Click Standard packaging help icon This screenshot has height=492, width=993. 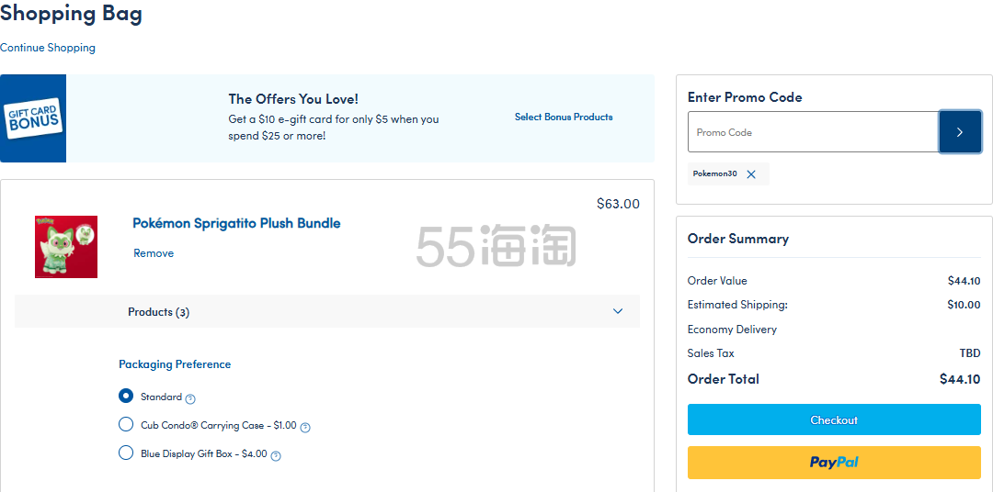[x=190, y=398]
